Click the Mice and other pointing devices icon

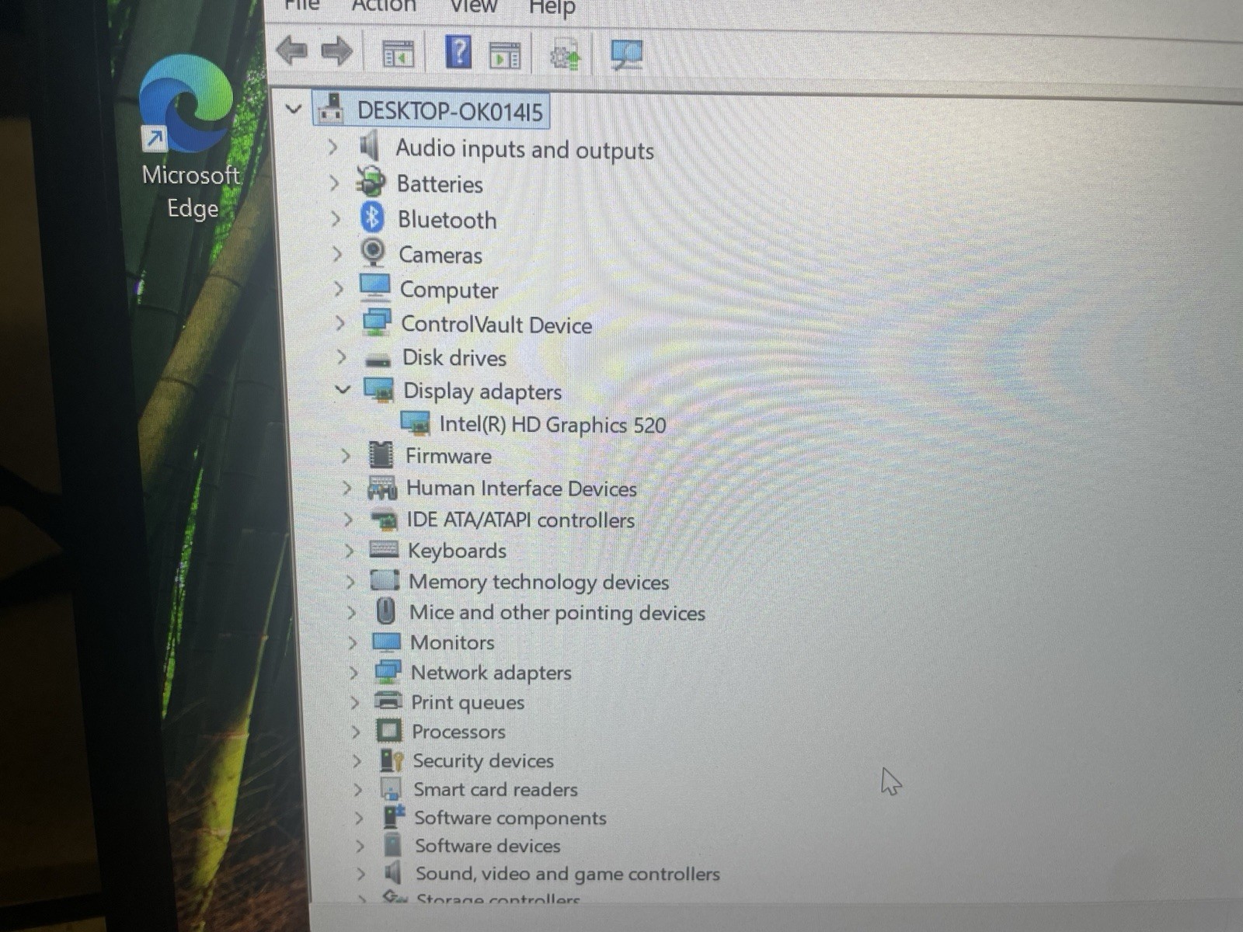click(385, 611)
